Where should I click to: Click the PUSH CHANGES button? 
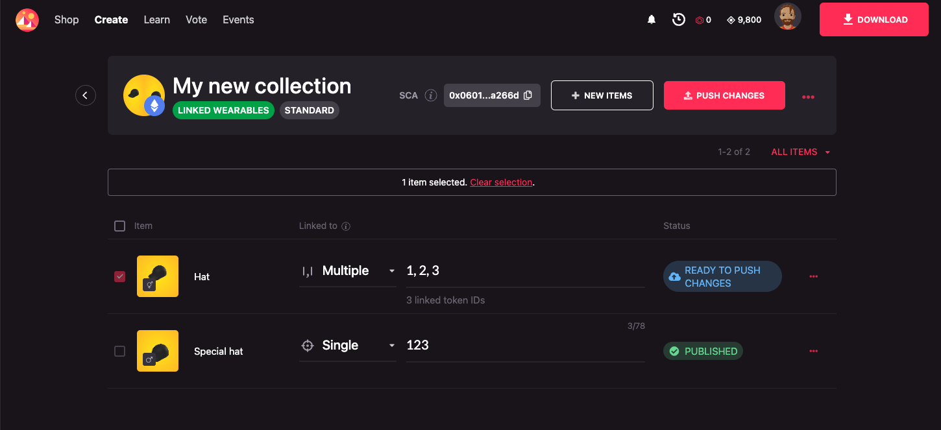pyautogui.click(x=724, y=95)
